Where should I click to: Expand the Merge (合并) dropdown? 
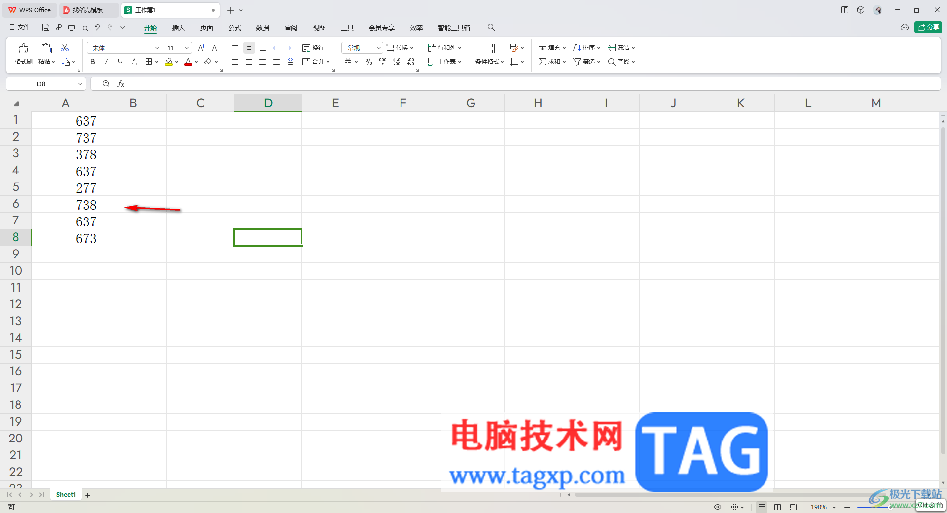328,62
